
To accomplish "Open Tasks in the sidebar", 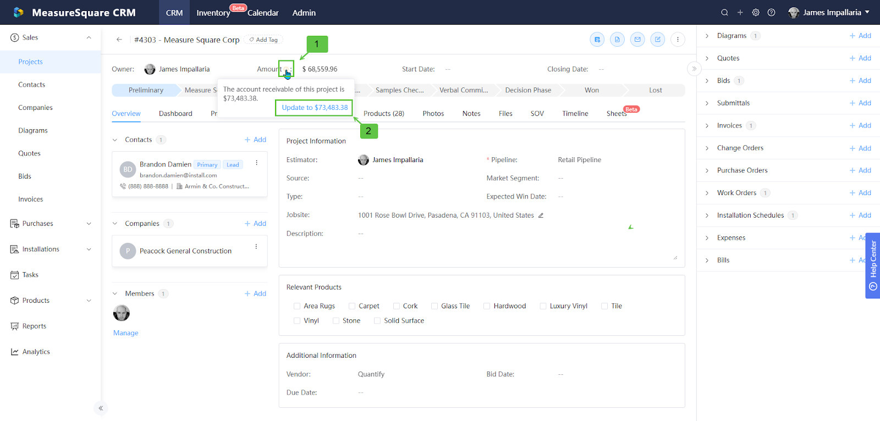I will (x=30, y=275).
